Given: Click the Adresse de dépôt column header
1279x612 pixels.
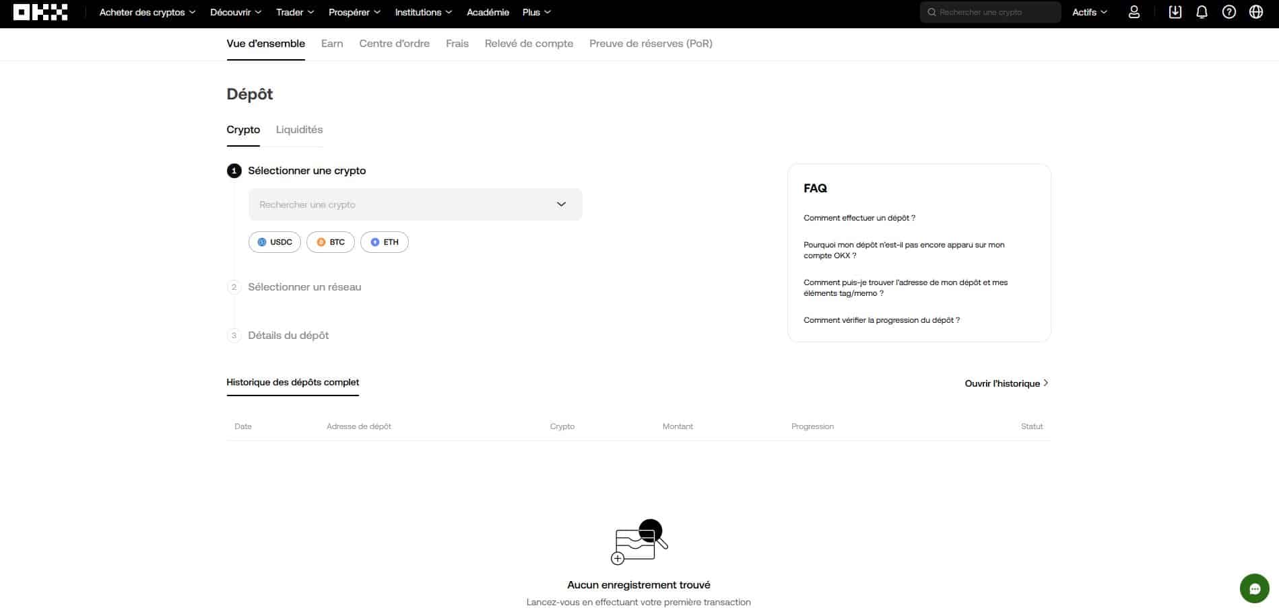Looking at the screenshot, I should [x=359, y=426].
